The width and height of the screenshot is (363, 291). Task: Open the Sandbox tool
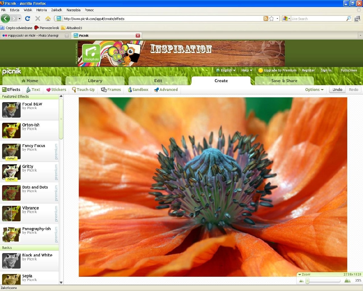click(138, 90)
